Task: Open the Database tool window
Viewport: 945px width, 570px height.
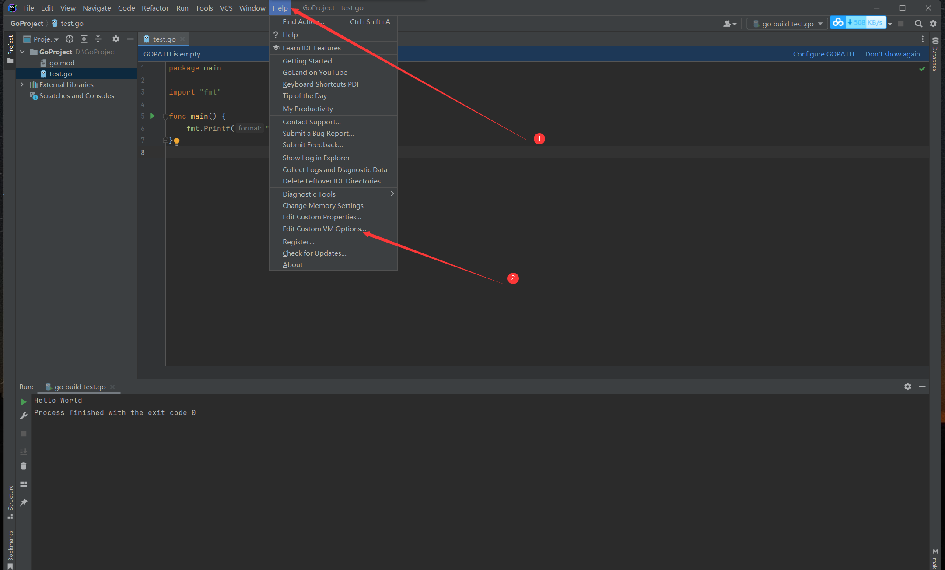Action: [935, 54]
